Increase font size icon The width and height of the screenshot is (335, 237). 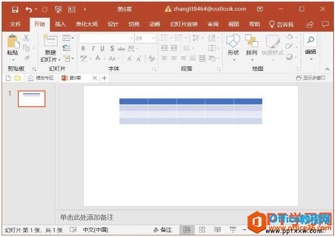(129, 58)
